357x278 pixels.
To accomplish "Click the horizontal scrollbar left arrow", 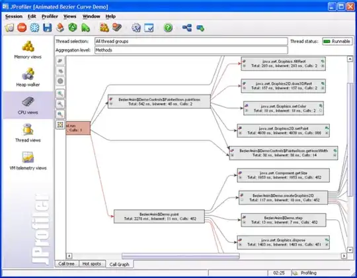I will pyautogui.click(x=69, y=256).
